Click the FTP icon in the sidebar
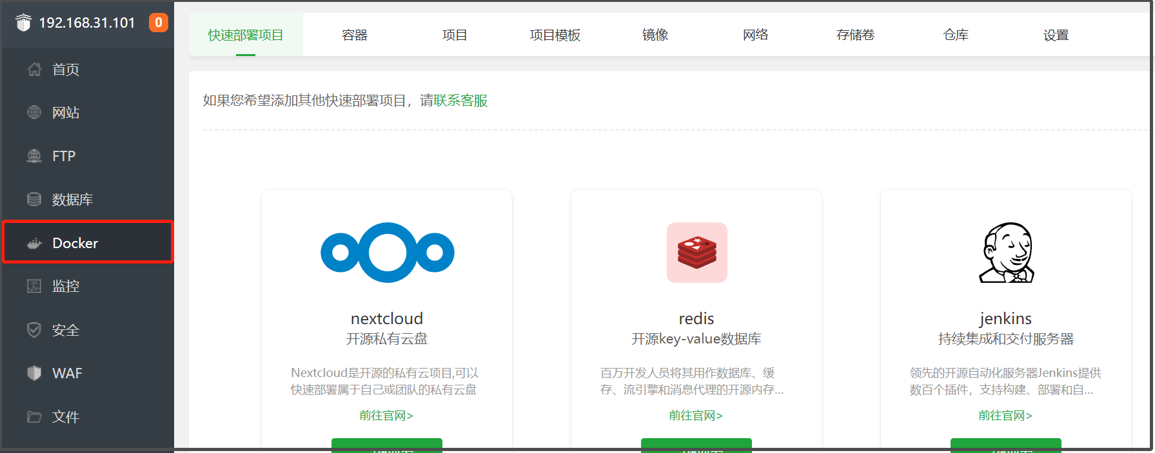 pyautogui.click(x=34, y=156)
